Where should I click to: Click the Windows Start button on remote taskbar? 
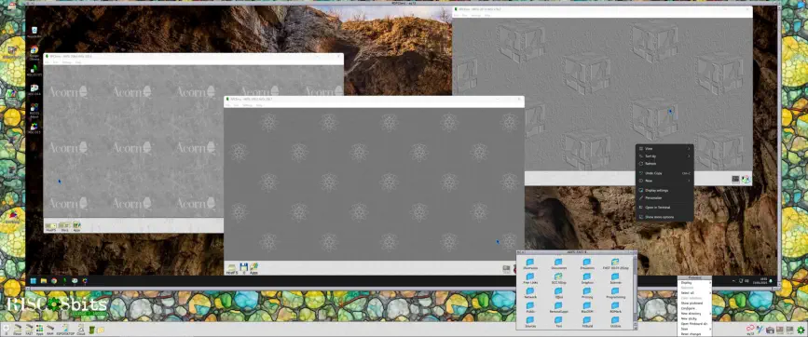click(33, 281)
